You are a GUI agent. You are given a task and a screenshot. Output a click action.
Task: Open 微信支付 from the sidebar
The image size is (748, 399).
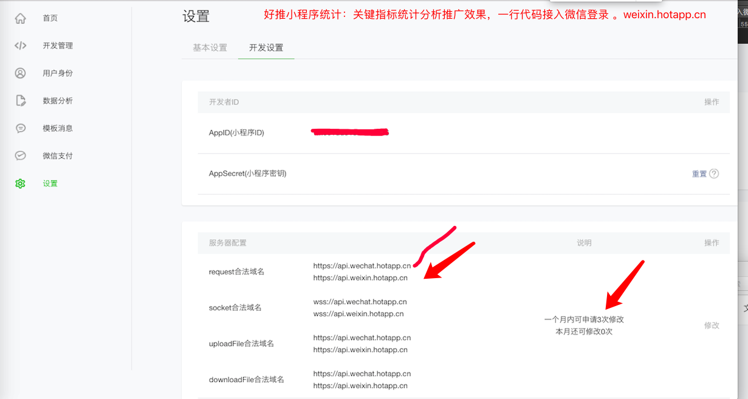(58, 155)
